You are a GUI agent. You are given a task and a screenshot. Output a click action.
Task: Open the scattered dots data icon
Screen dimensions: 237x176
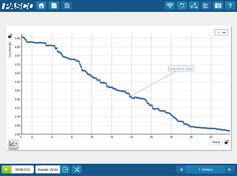(182, 6)
